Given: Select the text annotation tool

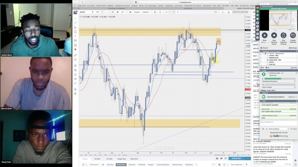Looking at the screenshot, I should point(75,36).
